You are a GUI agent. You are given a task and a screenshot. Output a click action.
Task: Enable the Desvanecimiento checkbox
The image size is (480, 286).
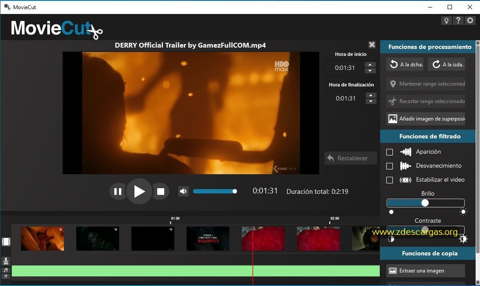click(390, 166)
